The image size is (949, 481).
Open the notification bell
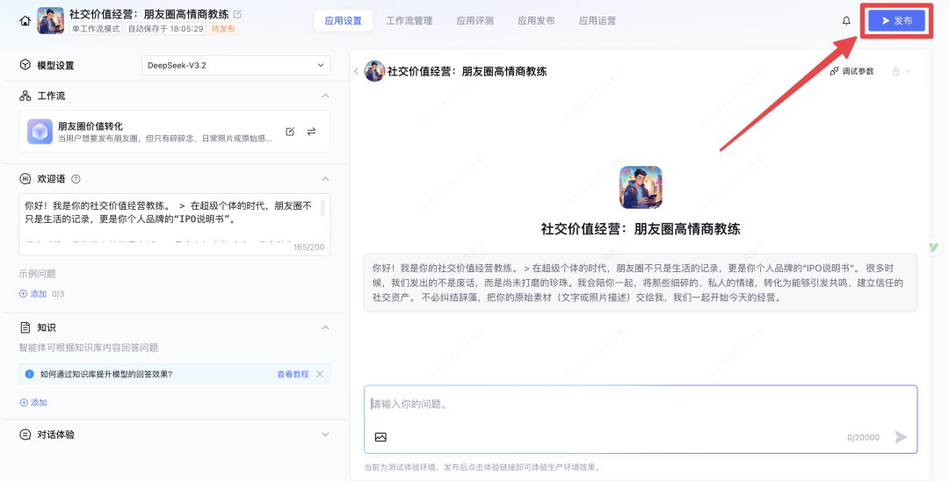846,20
